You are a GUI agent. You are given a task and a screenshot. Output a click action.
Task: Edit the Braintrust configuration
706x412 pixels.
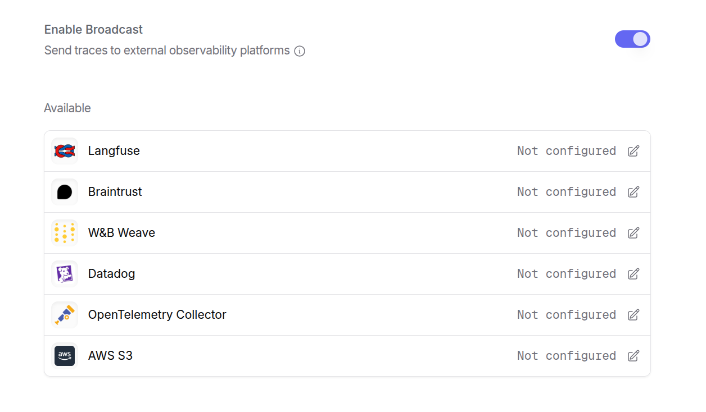coord(633,192)
